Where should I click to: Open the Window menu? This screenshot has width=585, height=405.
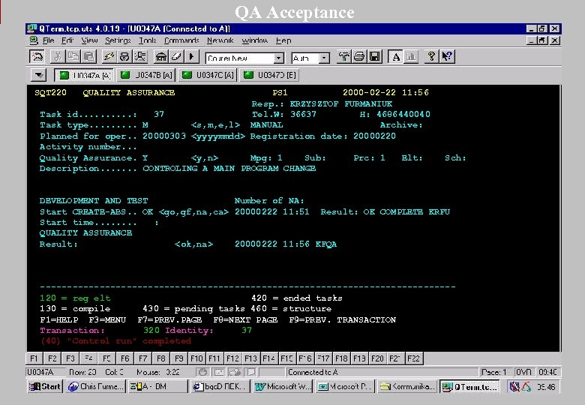pyautogui.click(x=255, y=40)
